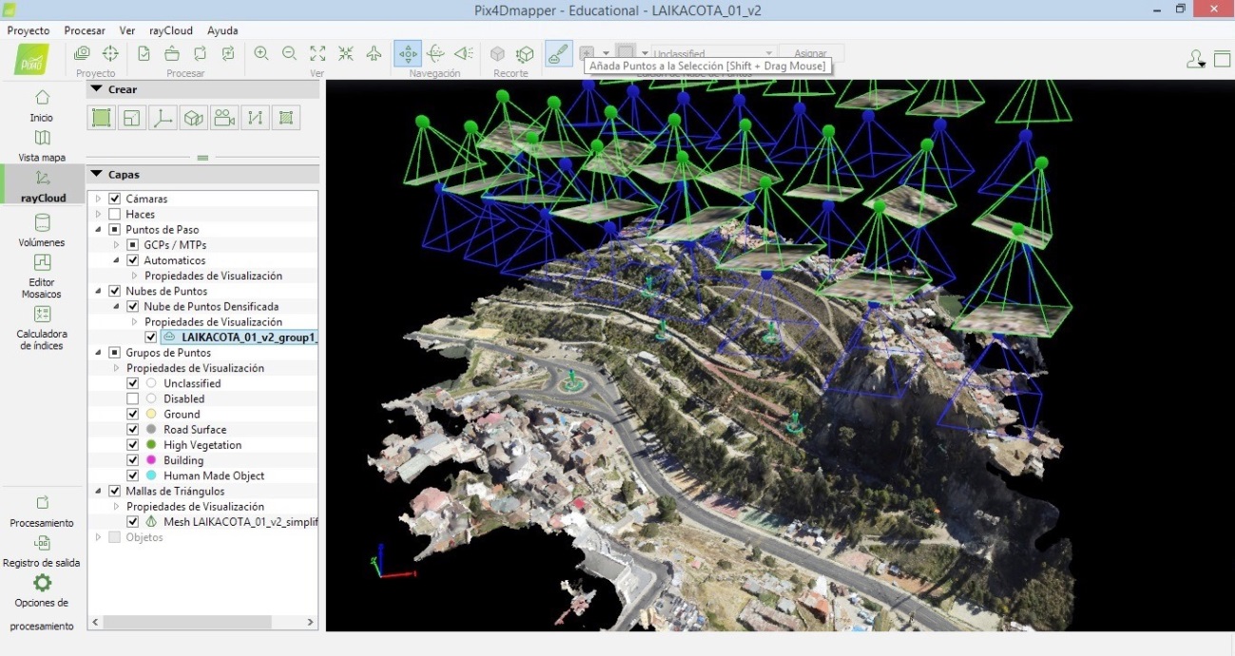Click the Asignar button
The height and width of the screenshot is (656, 1235).
click(x=810, y=53)
